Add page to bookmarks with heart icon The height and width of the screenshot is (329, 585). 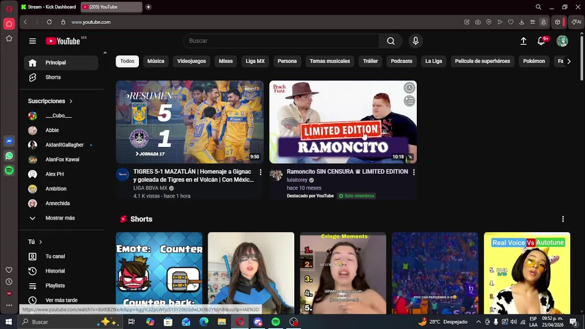point(511,22)
